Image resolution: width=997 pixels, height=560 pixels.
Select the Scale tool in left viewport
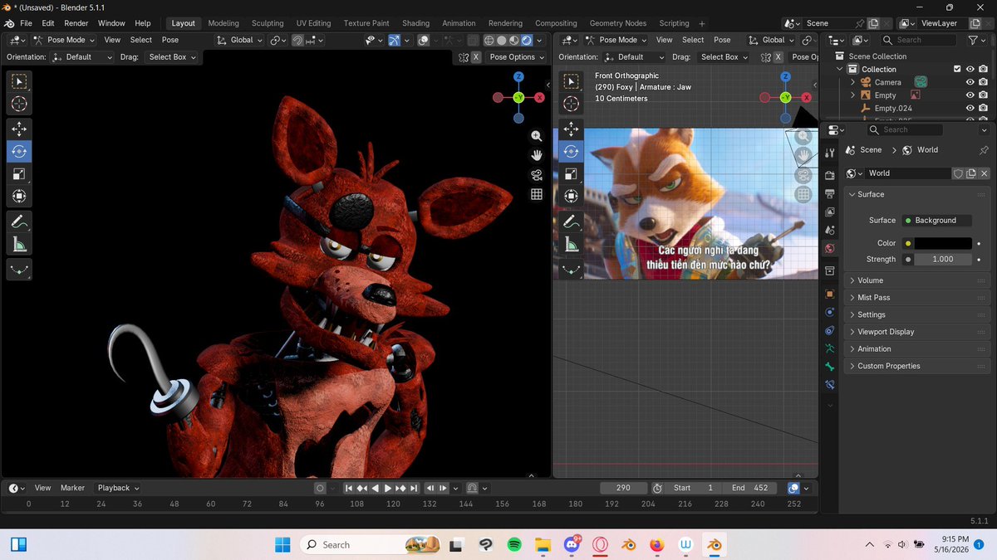pyautogui.click(x=19, y=174)
